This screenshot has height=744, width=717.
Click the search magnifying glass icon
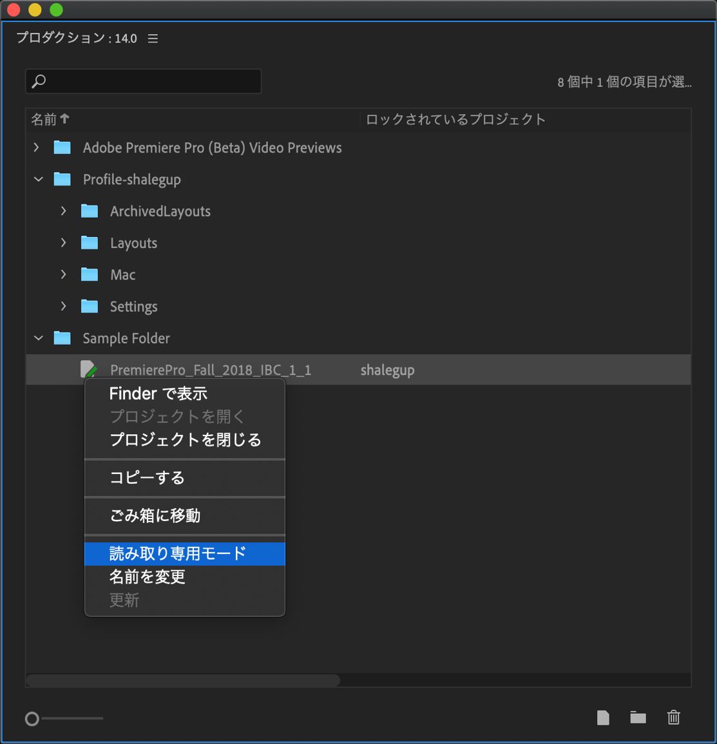(x=39, y=81)
